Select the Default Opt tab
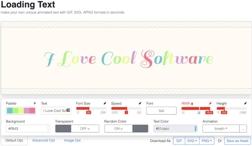The width and height of the screenshot is (252, 146). pyautogui.click(x=14, y=140)
